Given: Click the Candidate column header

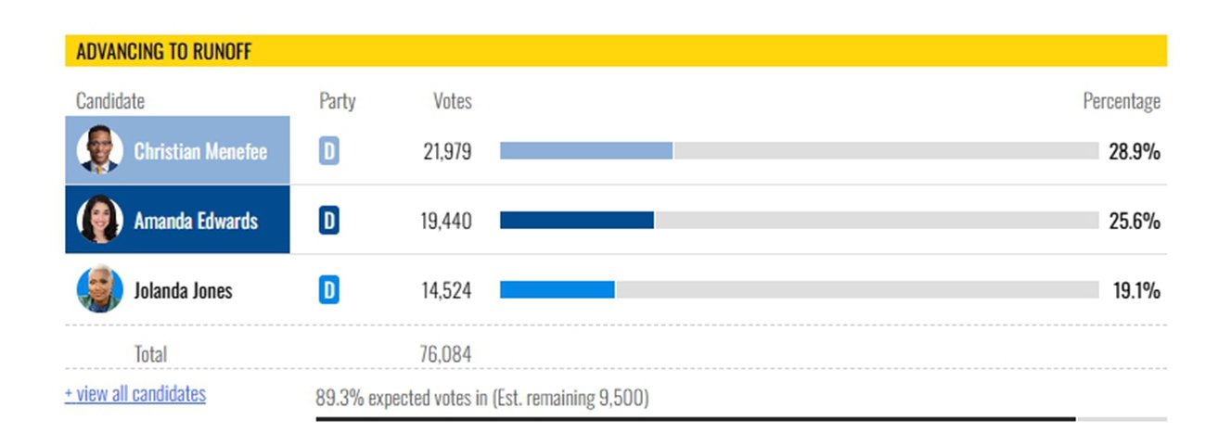Looking at the screenshot, I should coord(110,101).
